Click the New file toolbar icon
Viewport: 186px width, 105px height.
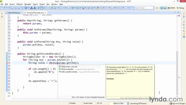pyautogui.click(x=2, y=8)
